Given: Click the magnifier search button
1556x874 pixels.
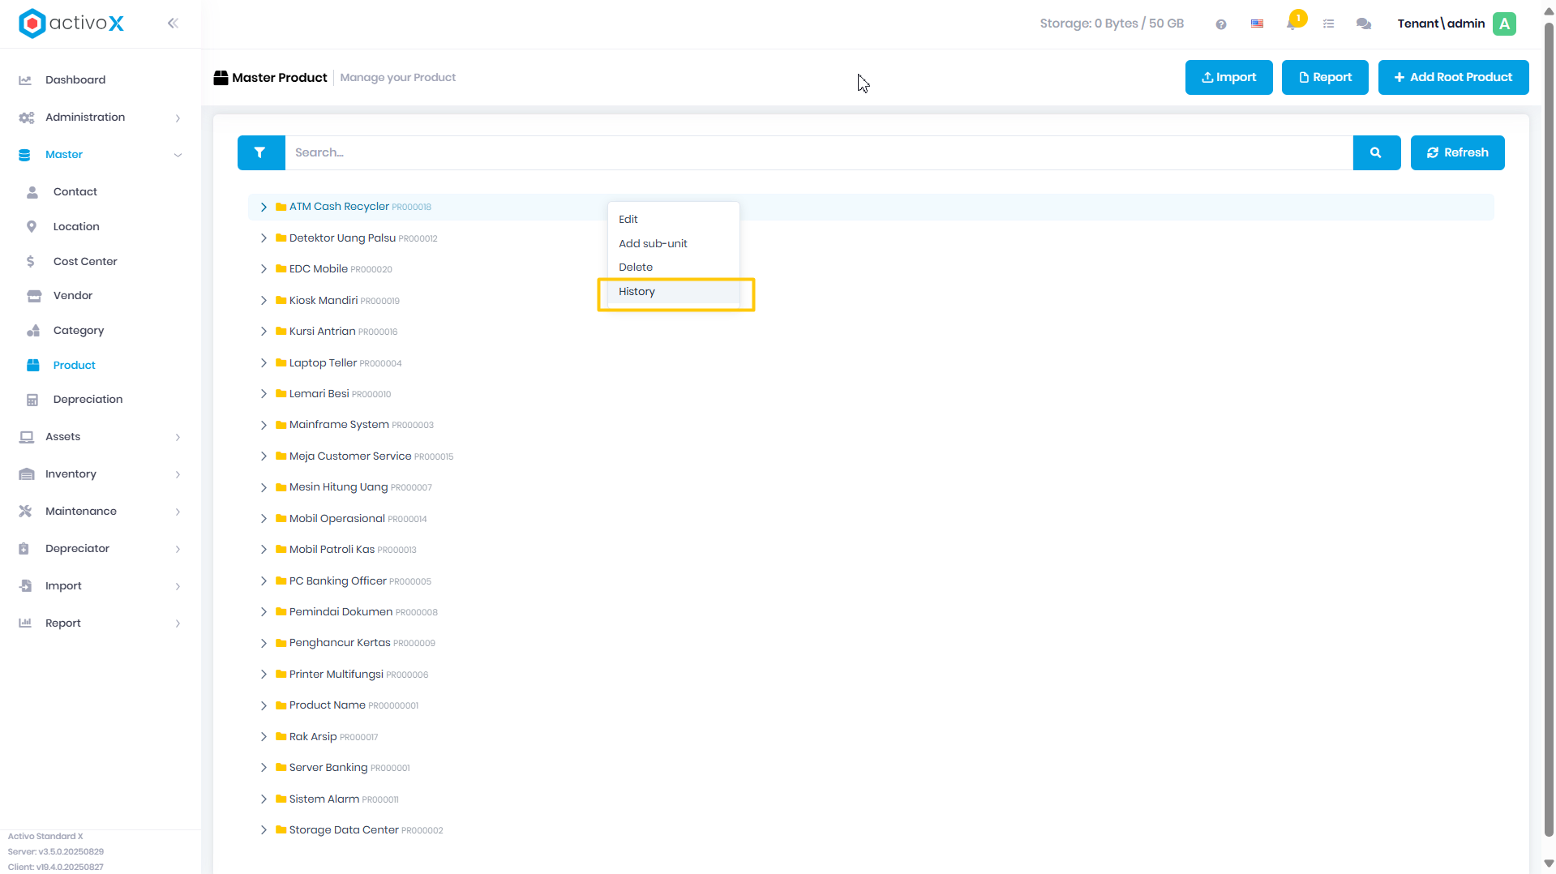Looking at the screenshot, I should [1376, 152].
